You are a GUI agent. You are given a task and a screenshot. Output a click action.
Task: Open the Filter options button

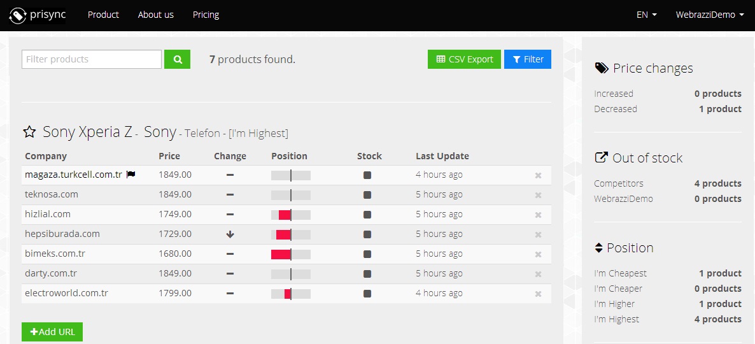(x=527, y=59)
